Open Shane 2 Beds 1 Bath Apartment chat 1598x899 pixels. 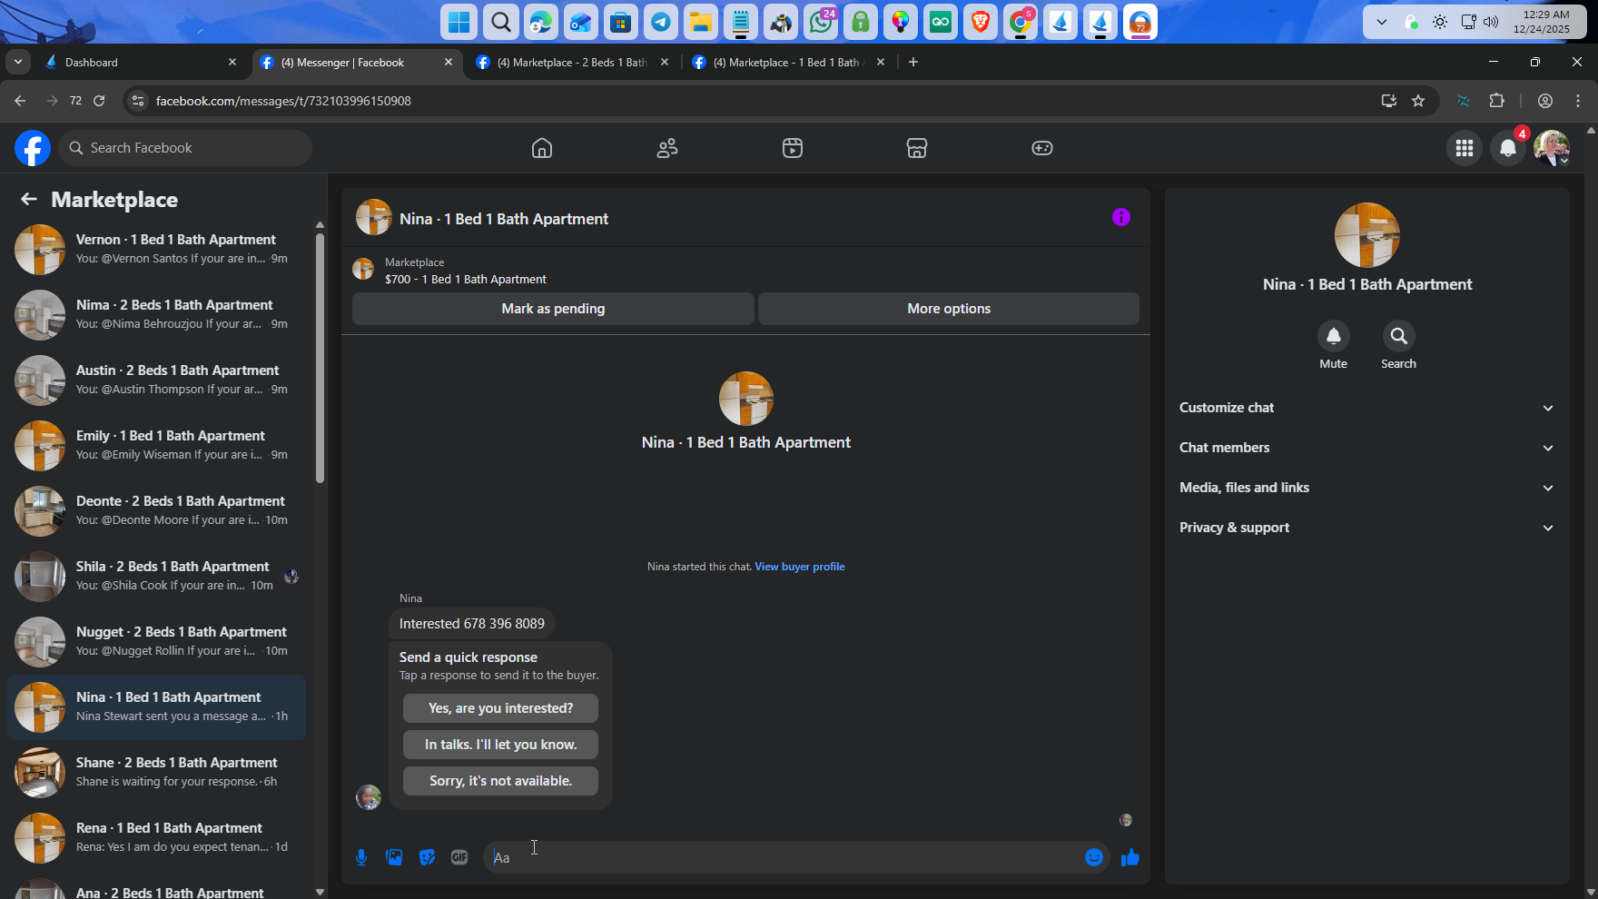click(x=156, y=772)
